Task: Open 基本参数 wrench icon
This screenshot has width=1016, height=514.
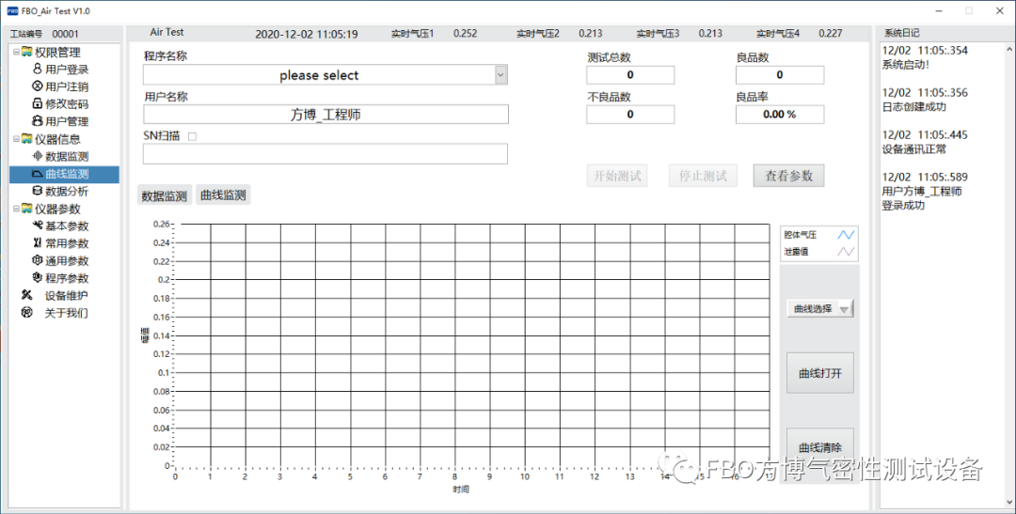Action: 38,226
